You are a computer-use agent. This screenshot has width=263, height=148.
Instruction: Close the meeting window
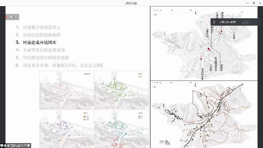(x=260, y=3)
